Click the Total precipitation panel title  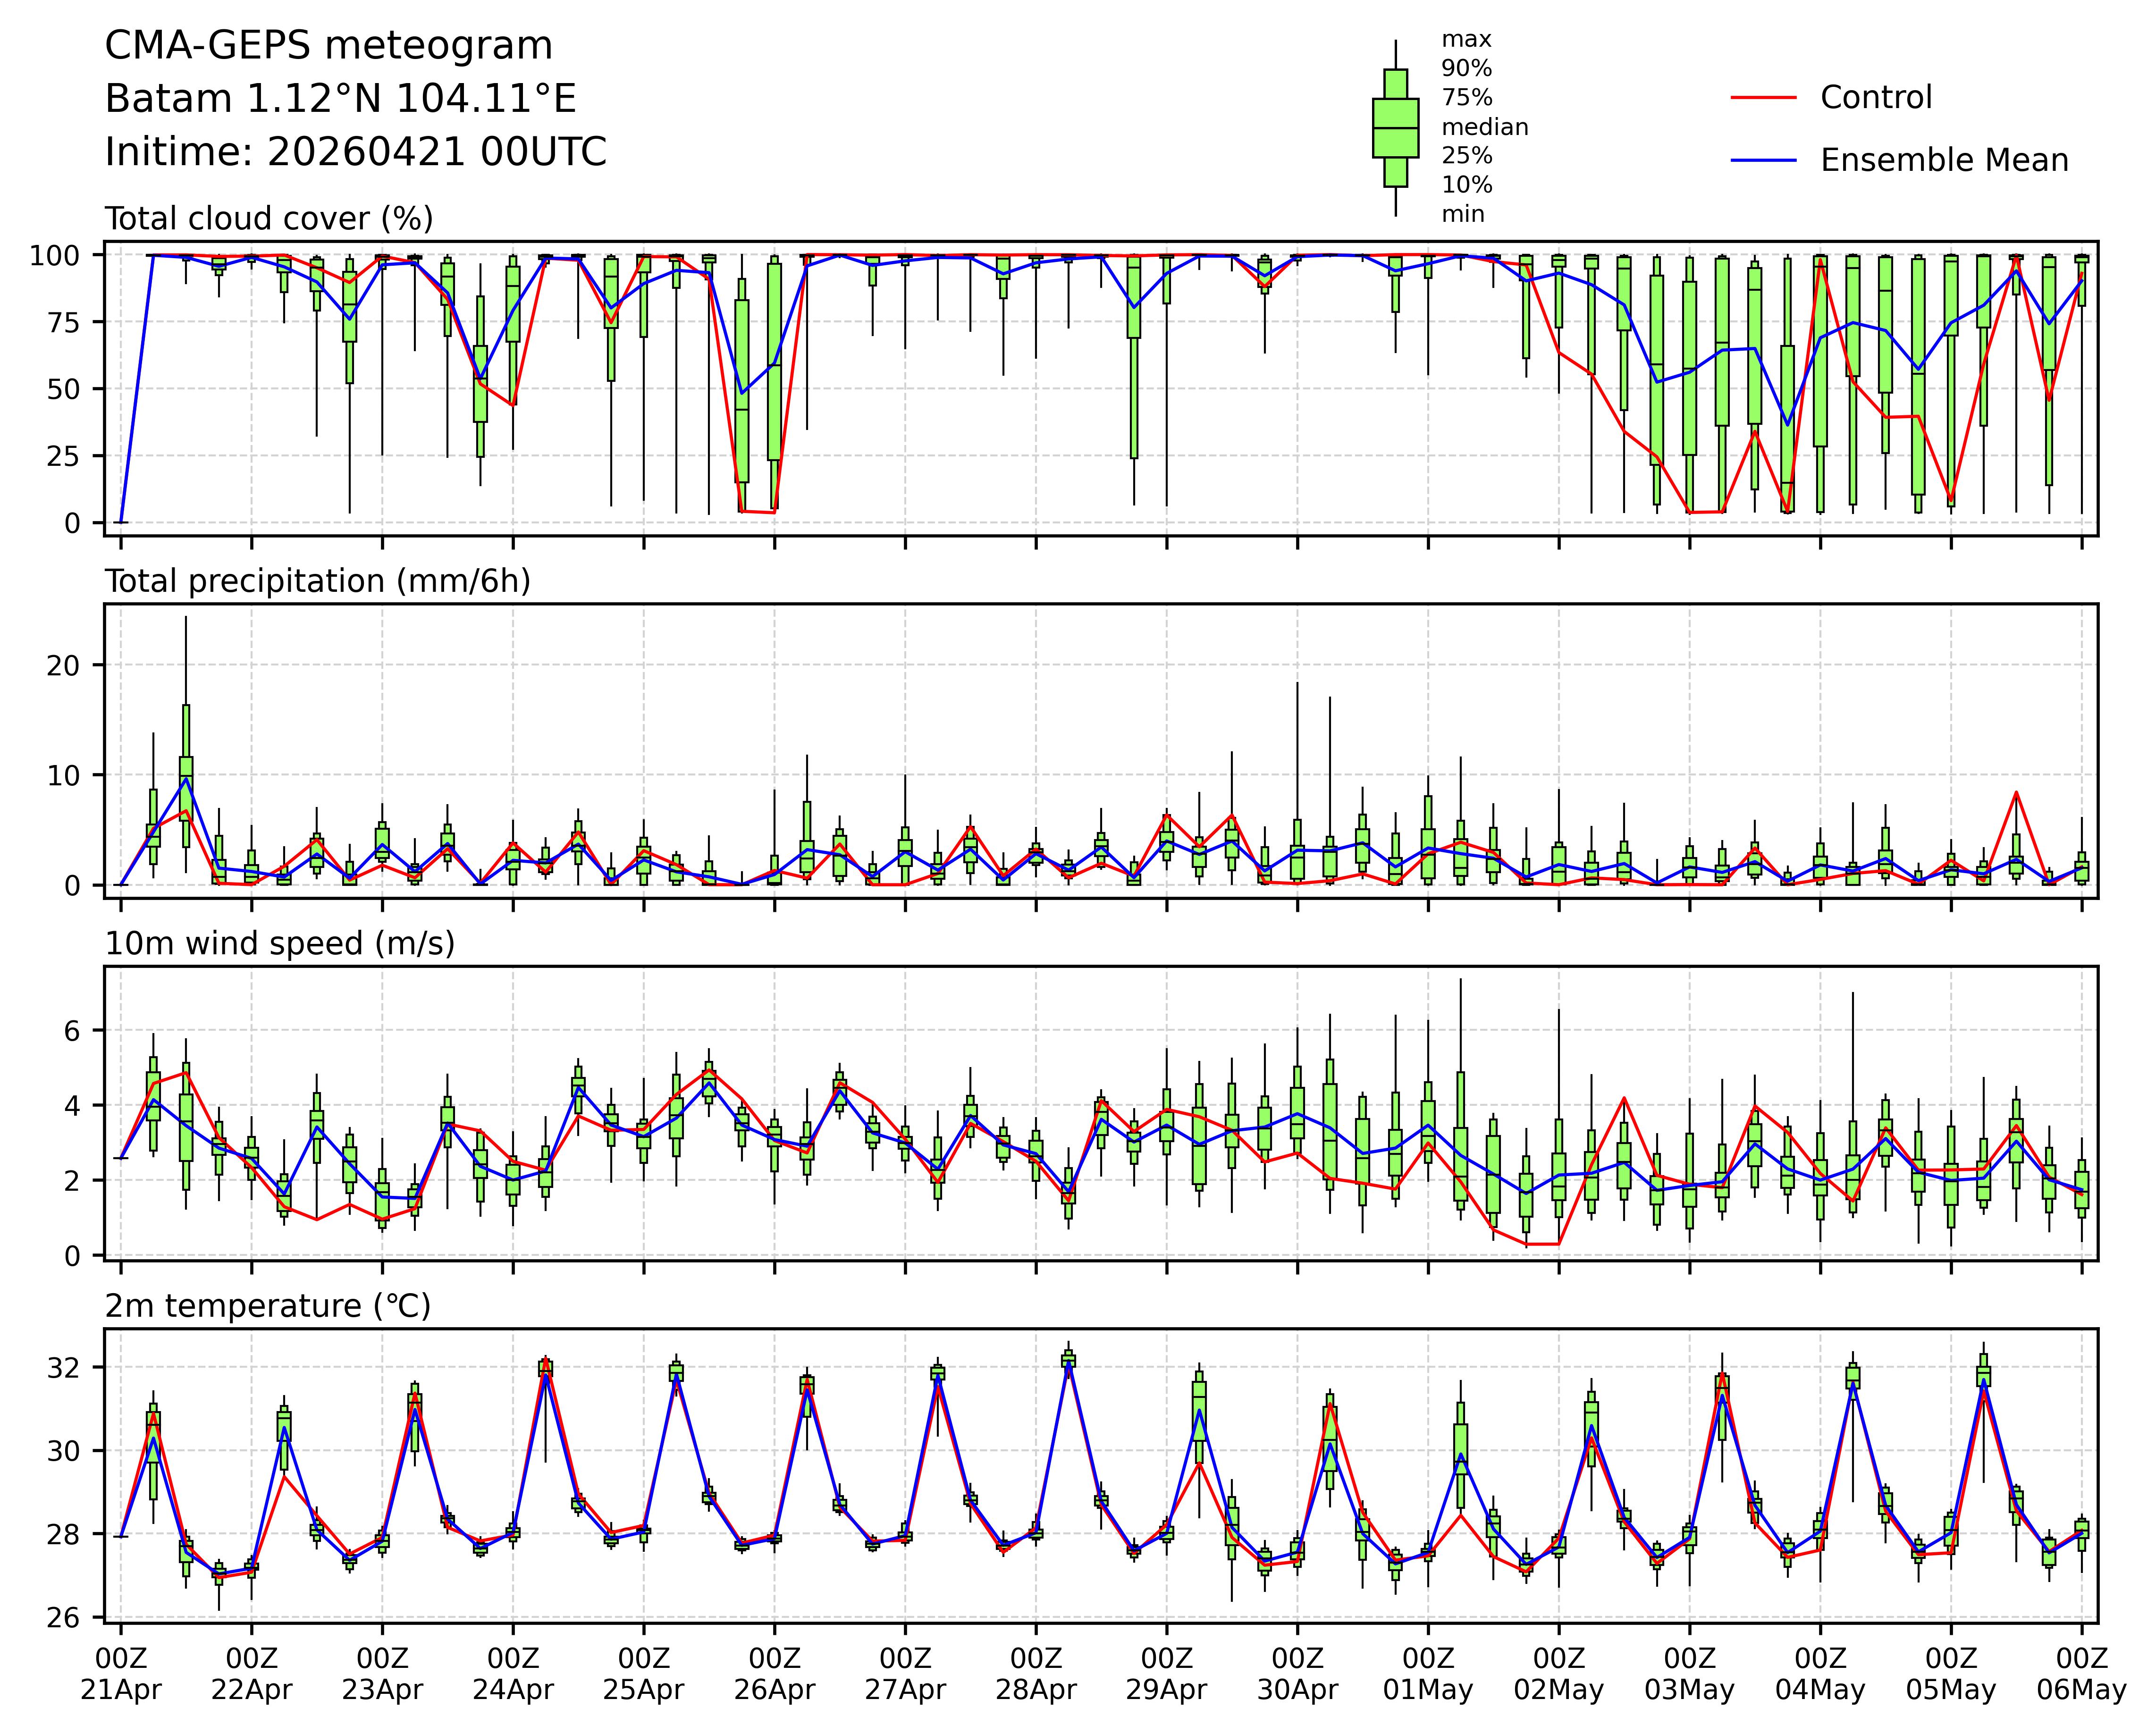(x=317, y=581)
